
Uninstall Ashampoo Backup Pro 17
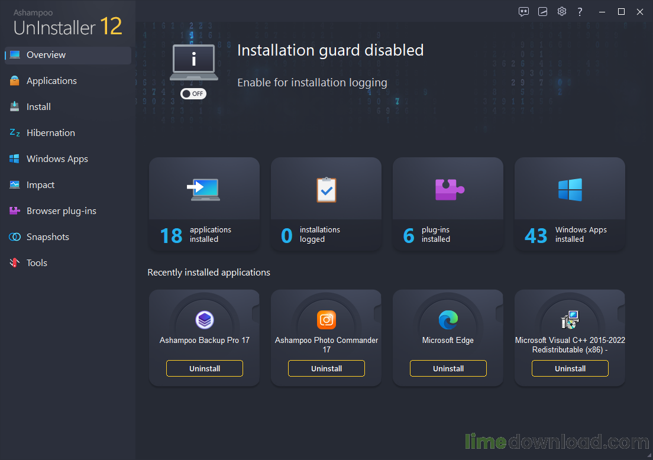[204, 368]
